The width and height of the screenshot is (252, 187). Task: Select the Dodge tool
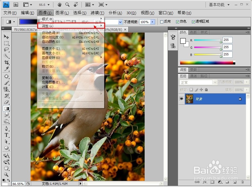tap(6, 121)
